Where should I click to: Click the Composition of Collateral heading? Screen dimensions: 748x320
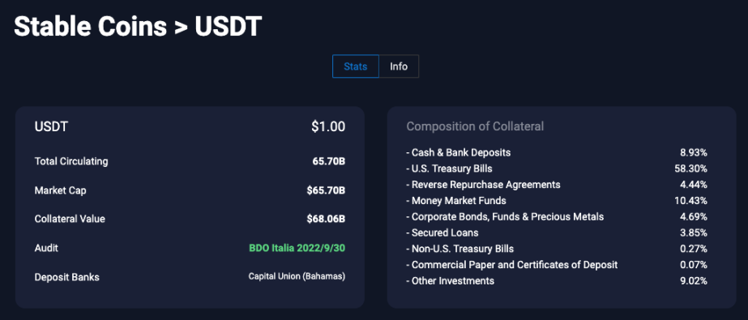click(x=475, y=126)
